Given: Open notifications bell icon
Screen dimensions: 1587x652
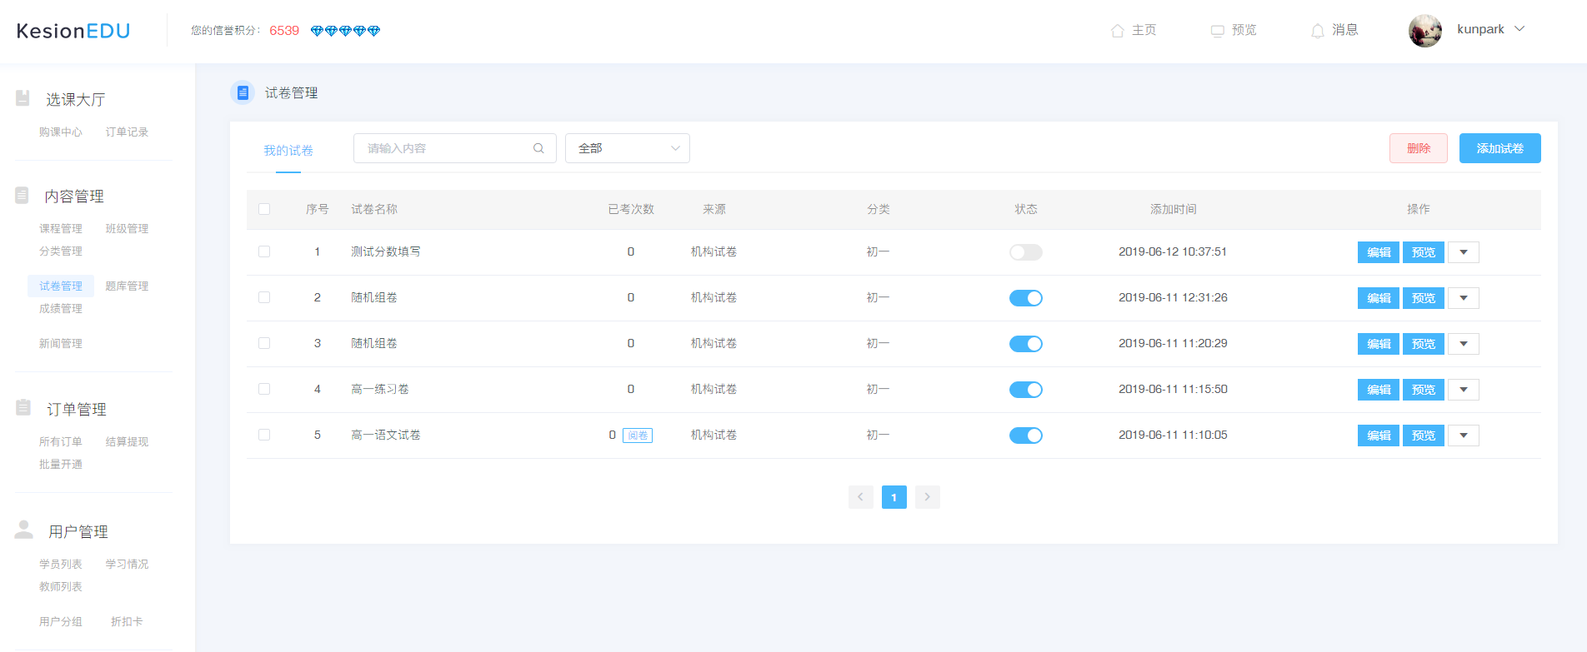Looking at the screenshot, I should [1317, 31].
